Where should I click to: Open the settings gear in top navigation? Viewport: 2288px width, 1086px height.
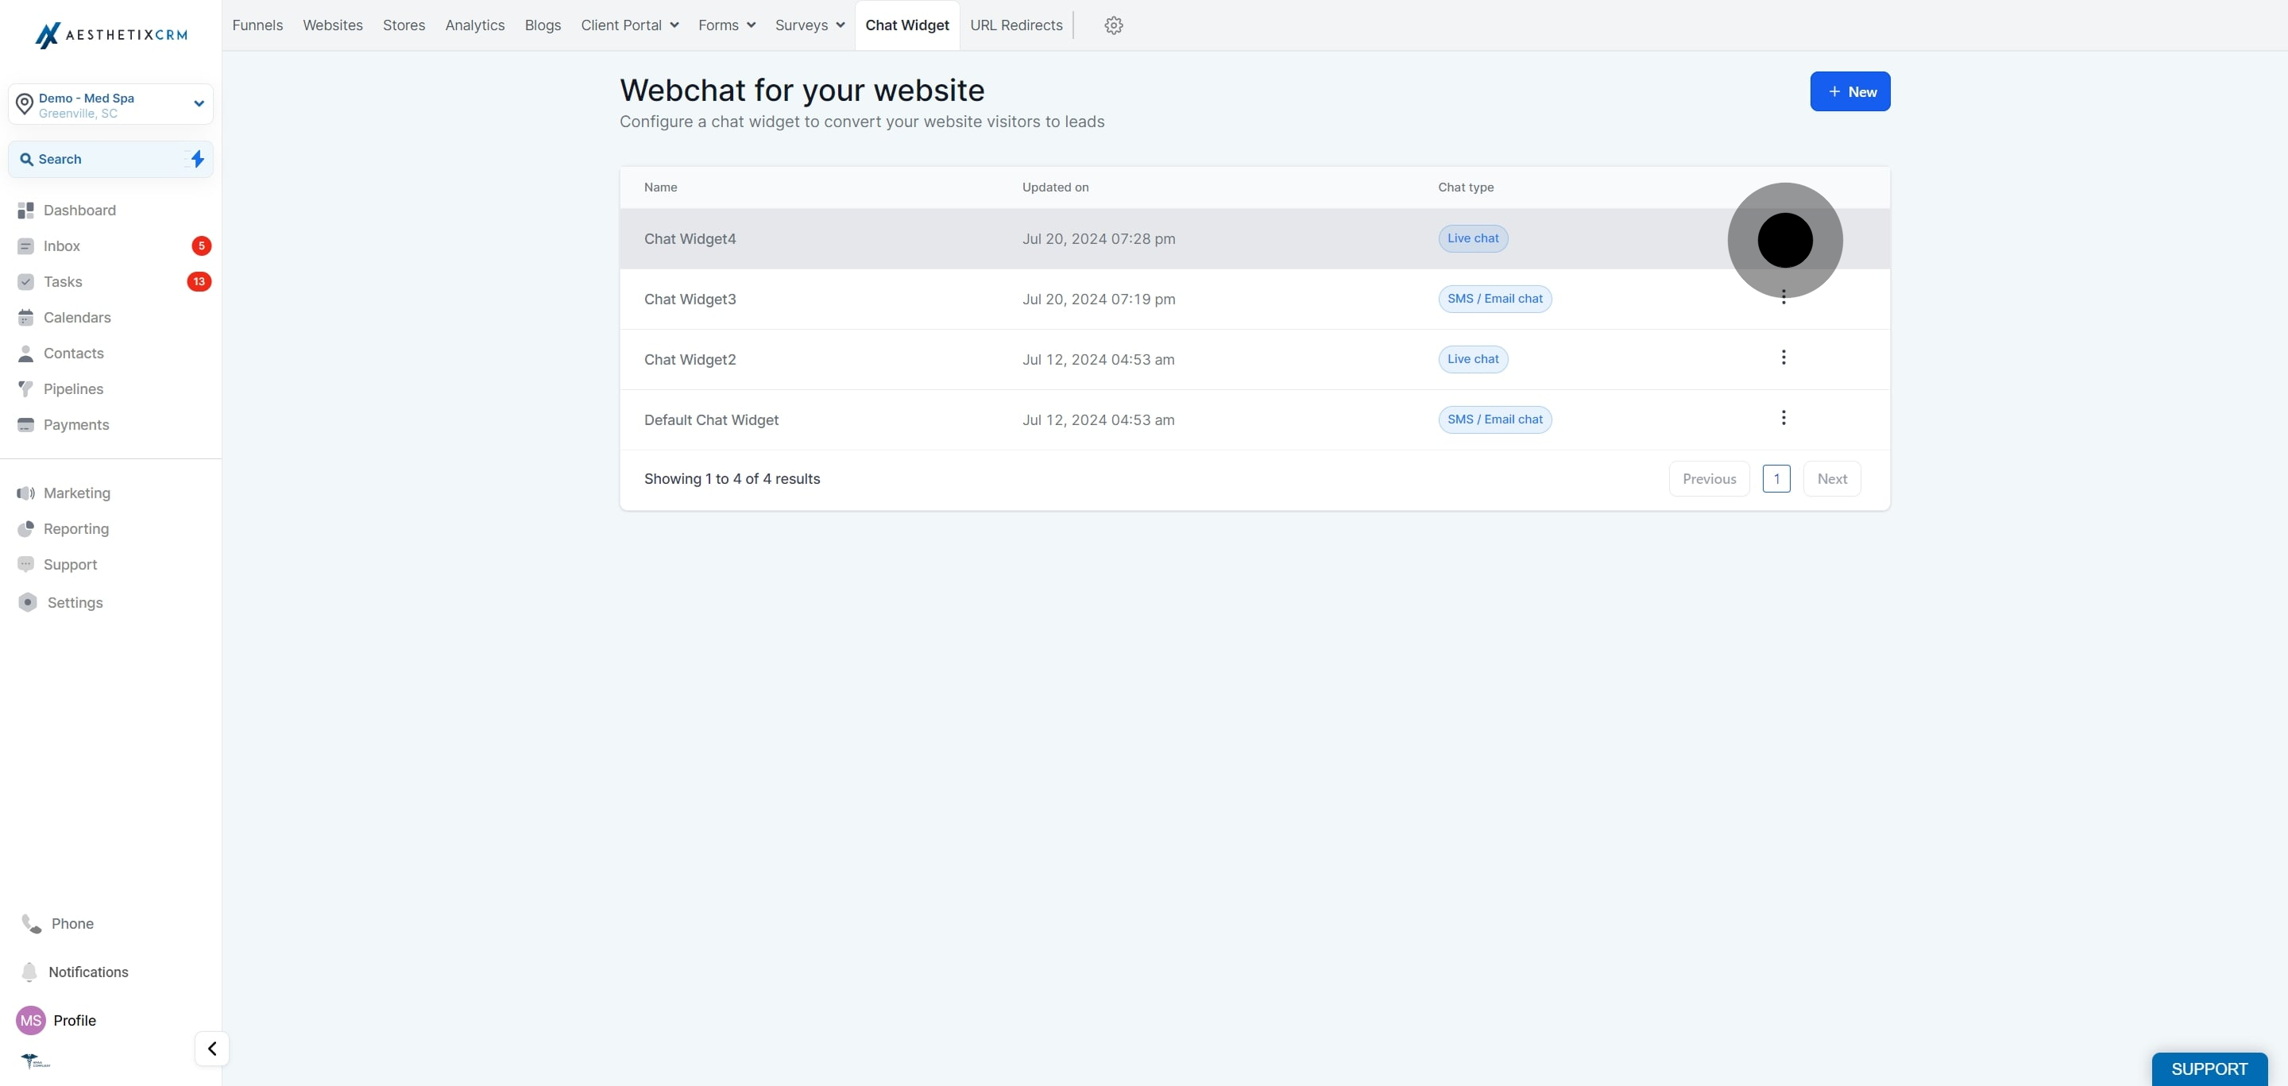click(1113, 25)
